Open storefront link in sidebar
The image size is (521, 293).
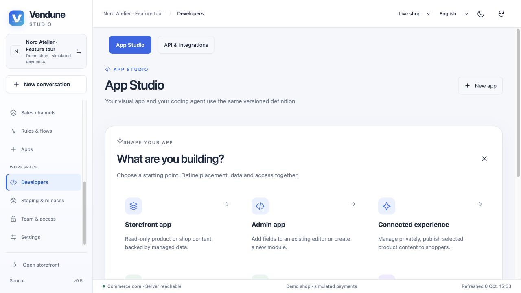(x=46, y=265)
